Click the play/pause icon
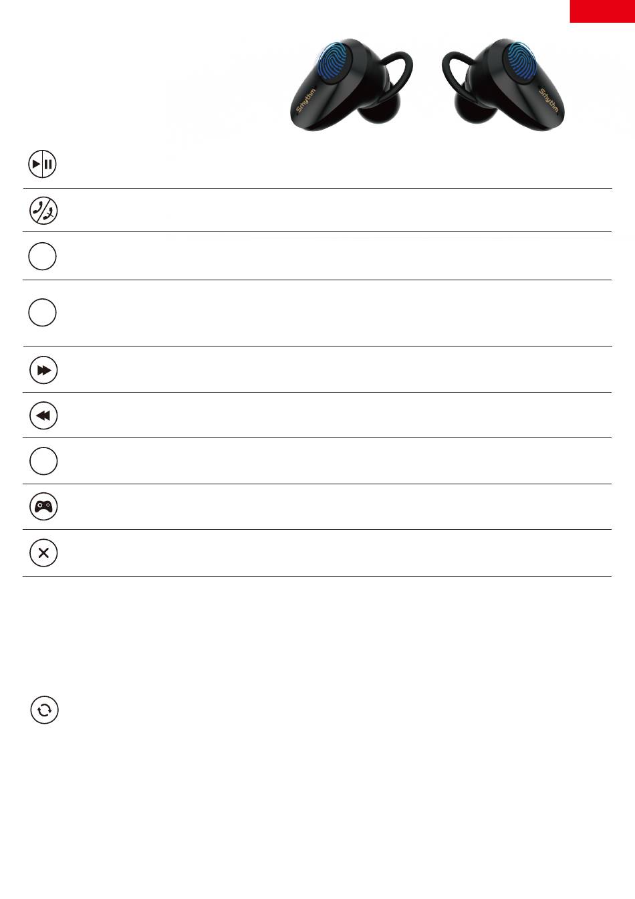This screenshot has width=635, height=899. click(x=43, y=164)
